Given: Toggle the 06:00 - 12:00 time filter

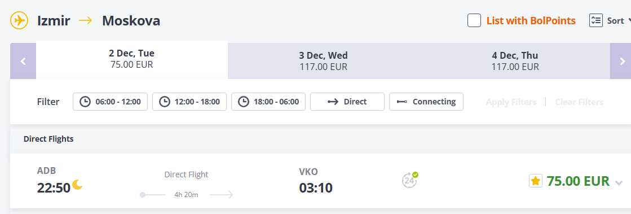Looking at the screenshot, I should 111,102.
